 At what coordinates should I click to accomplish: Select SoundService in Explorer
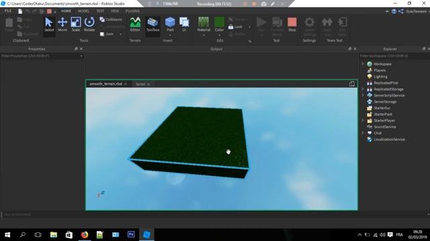coord(385,127)
